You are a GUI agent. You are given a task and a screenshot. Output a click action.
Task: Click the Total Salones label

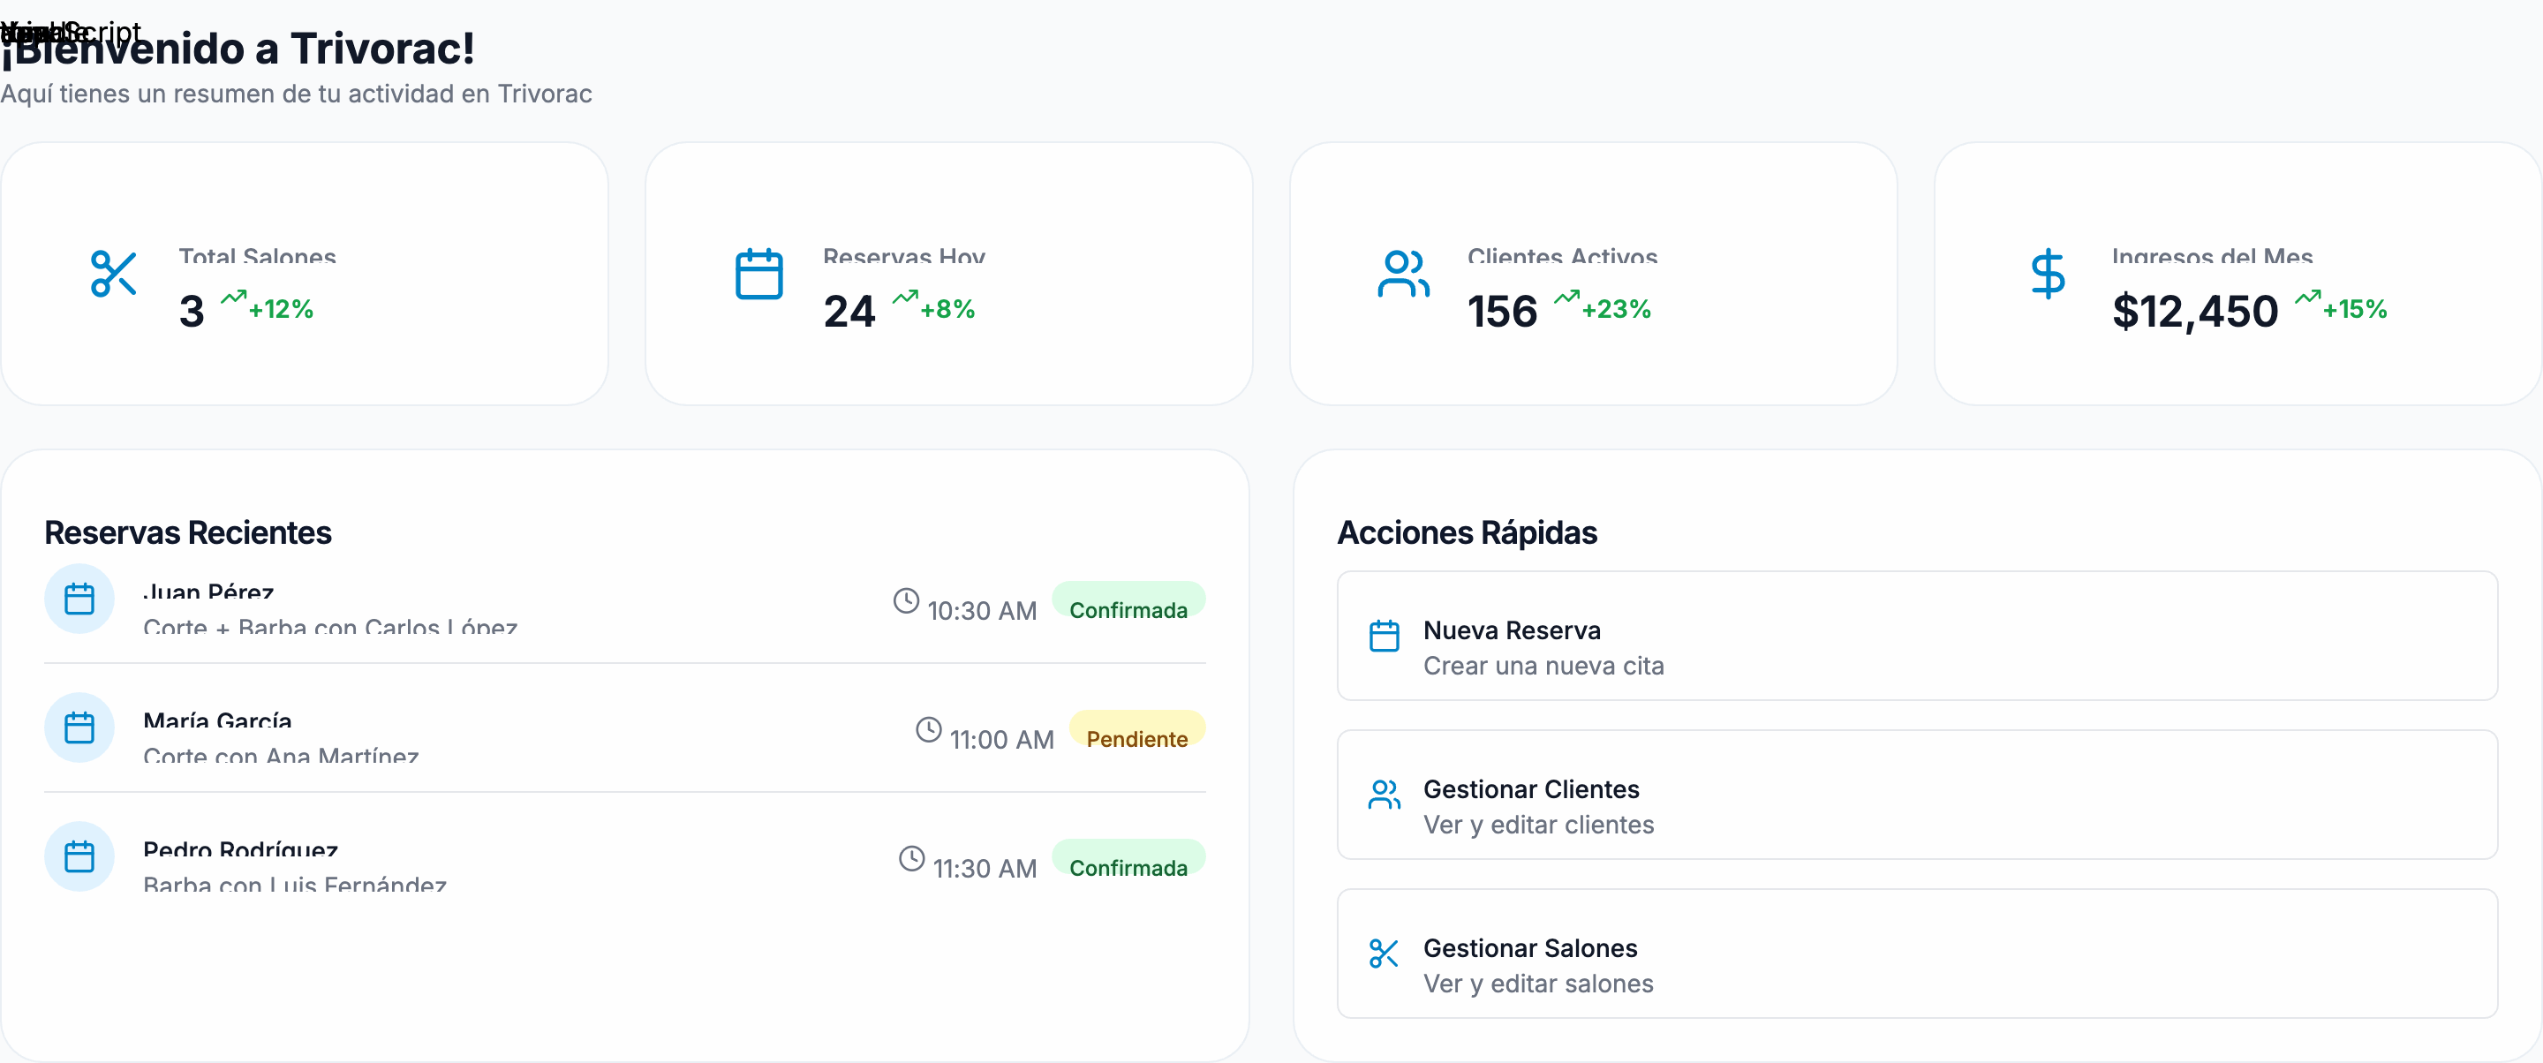[258, 257]
